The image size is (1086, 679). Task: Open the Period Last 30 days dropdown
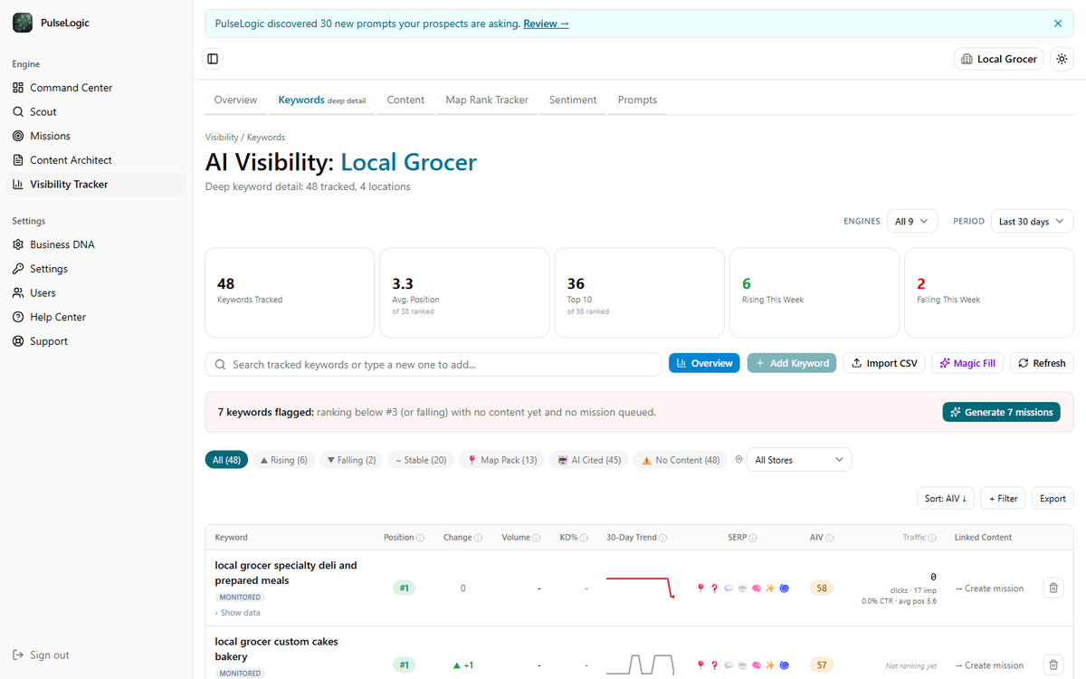(1032, 221)
